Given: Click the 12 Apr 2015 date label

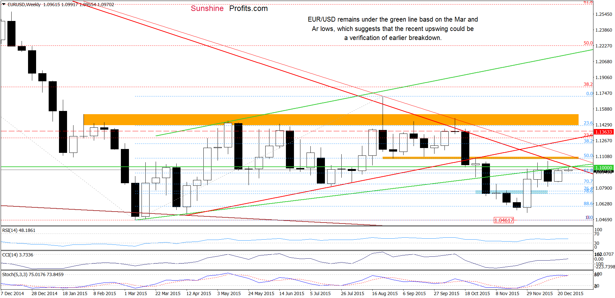Looking at the screenshot, I should [x=199, y=293].
